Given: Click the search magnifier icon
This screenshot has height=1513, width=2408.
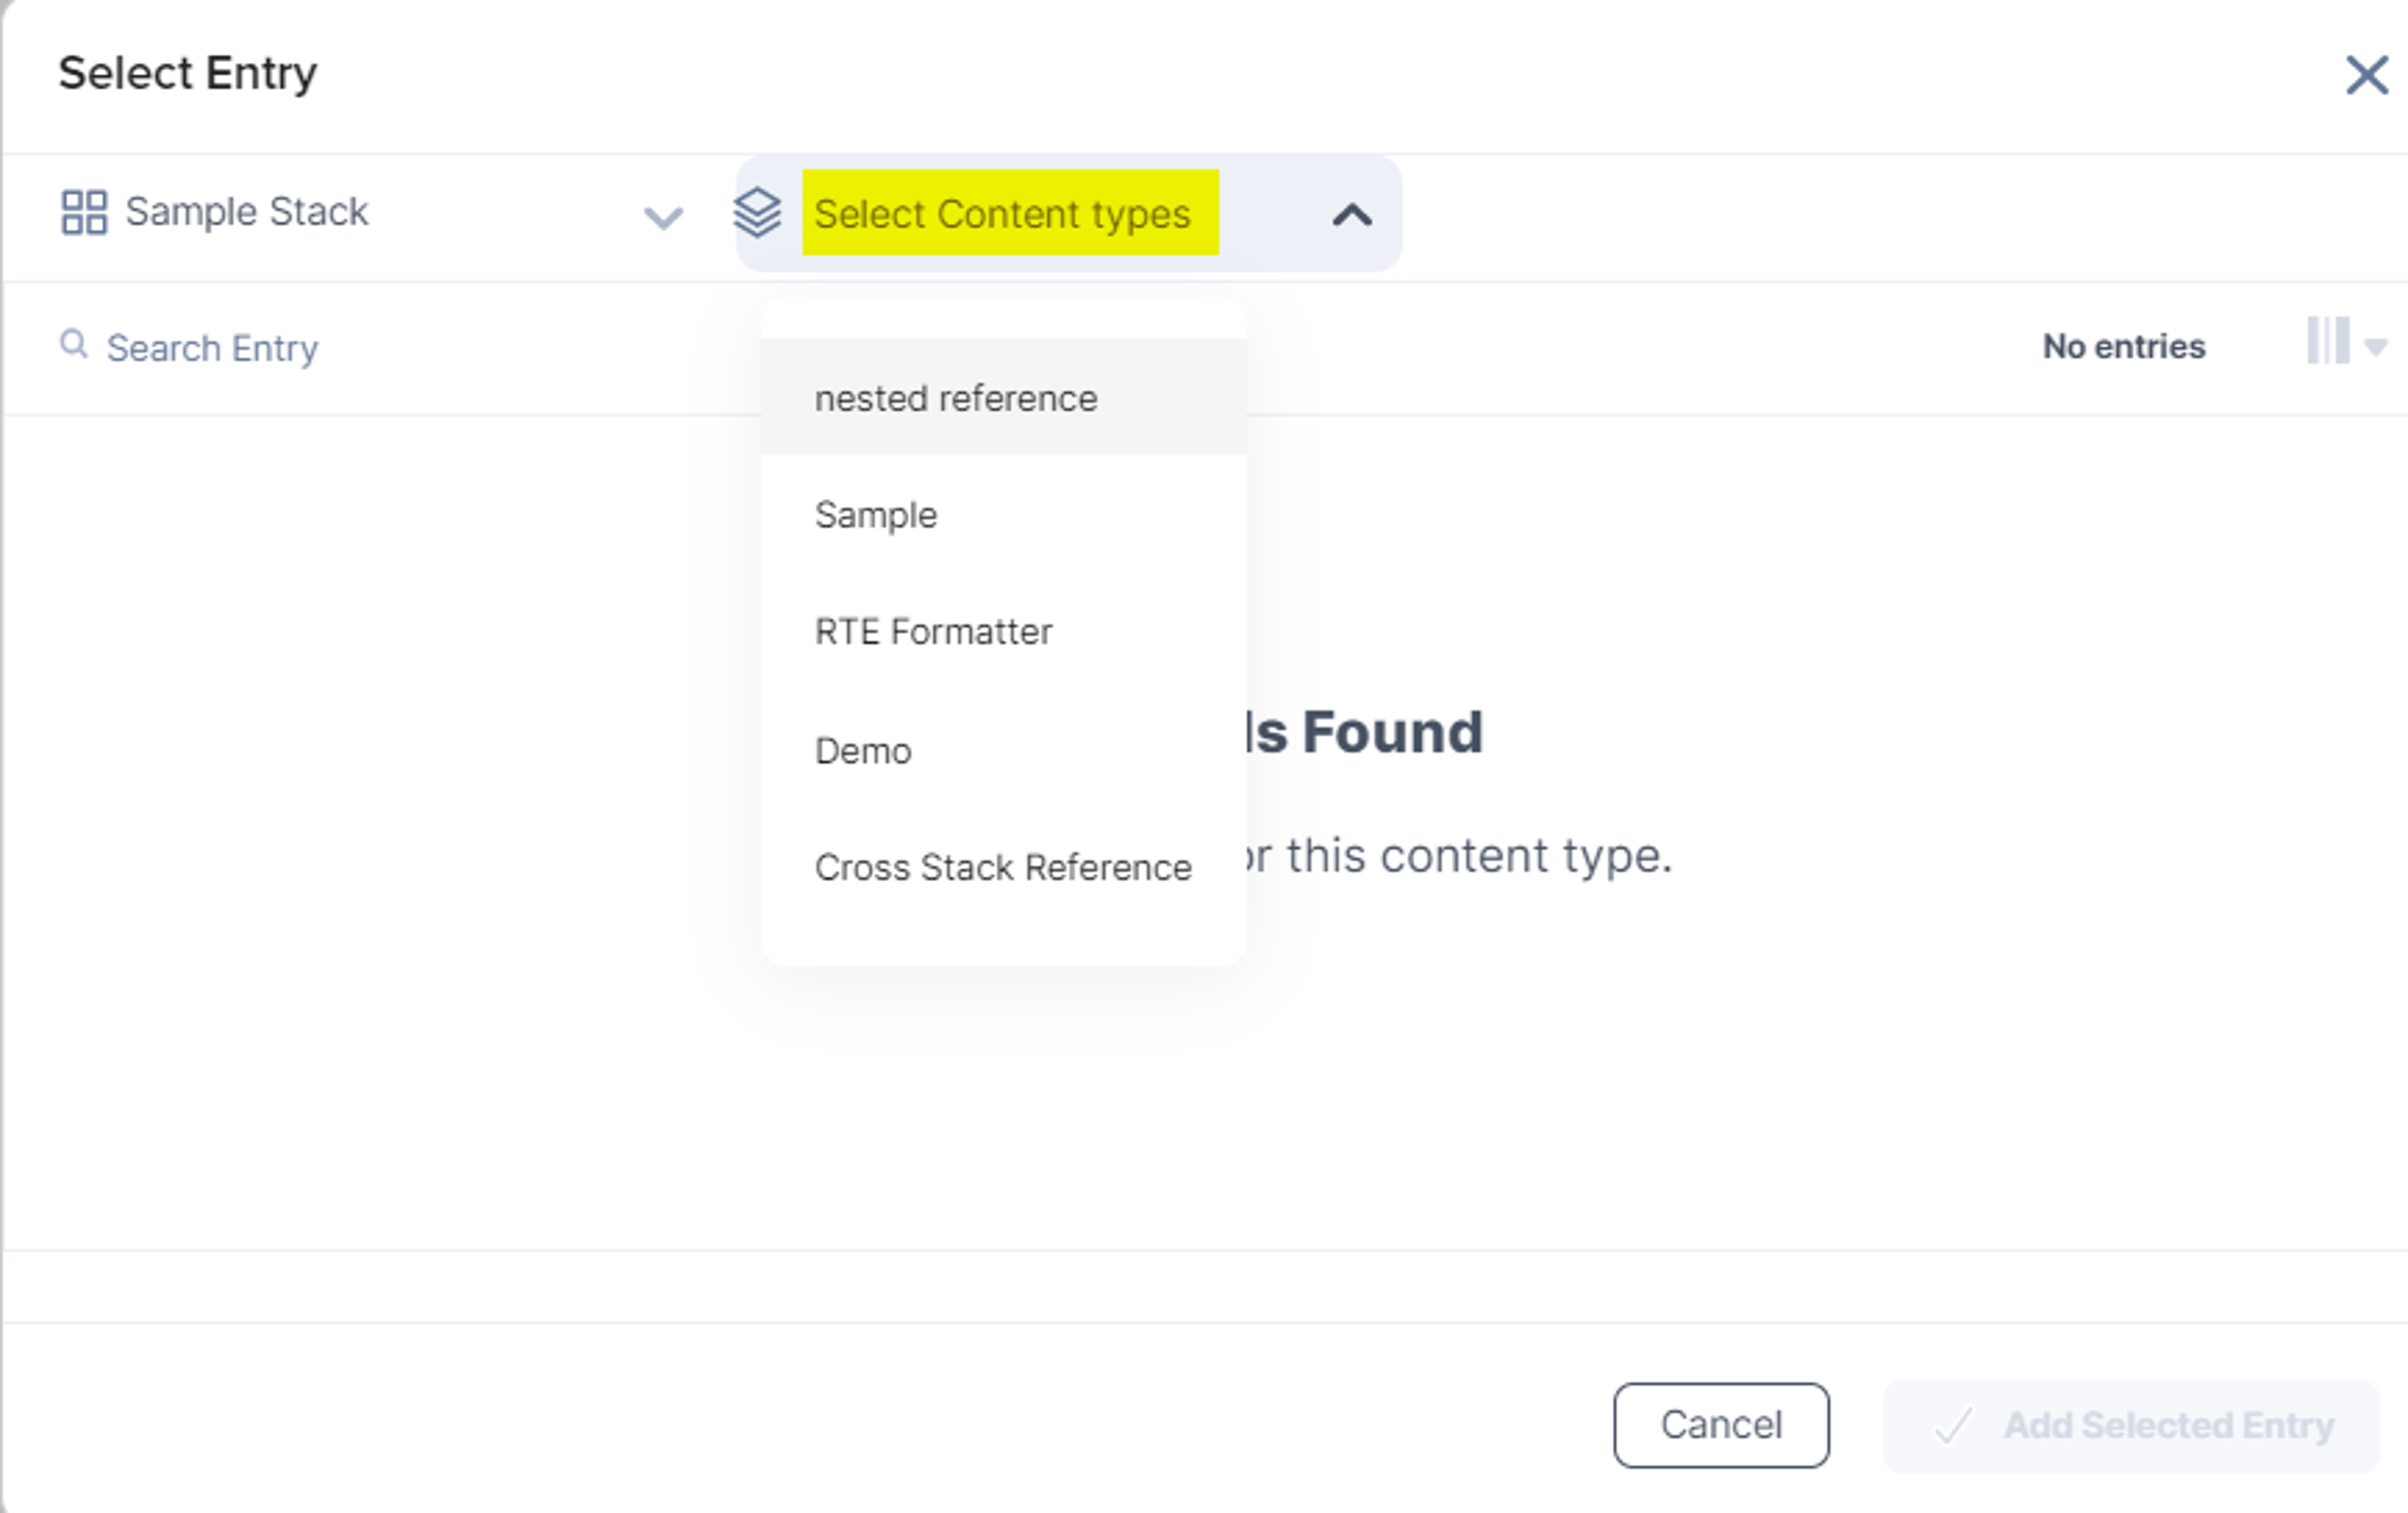Looking at the screenshot, I should (73, 343).
